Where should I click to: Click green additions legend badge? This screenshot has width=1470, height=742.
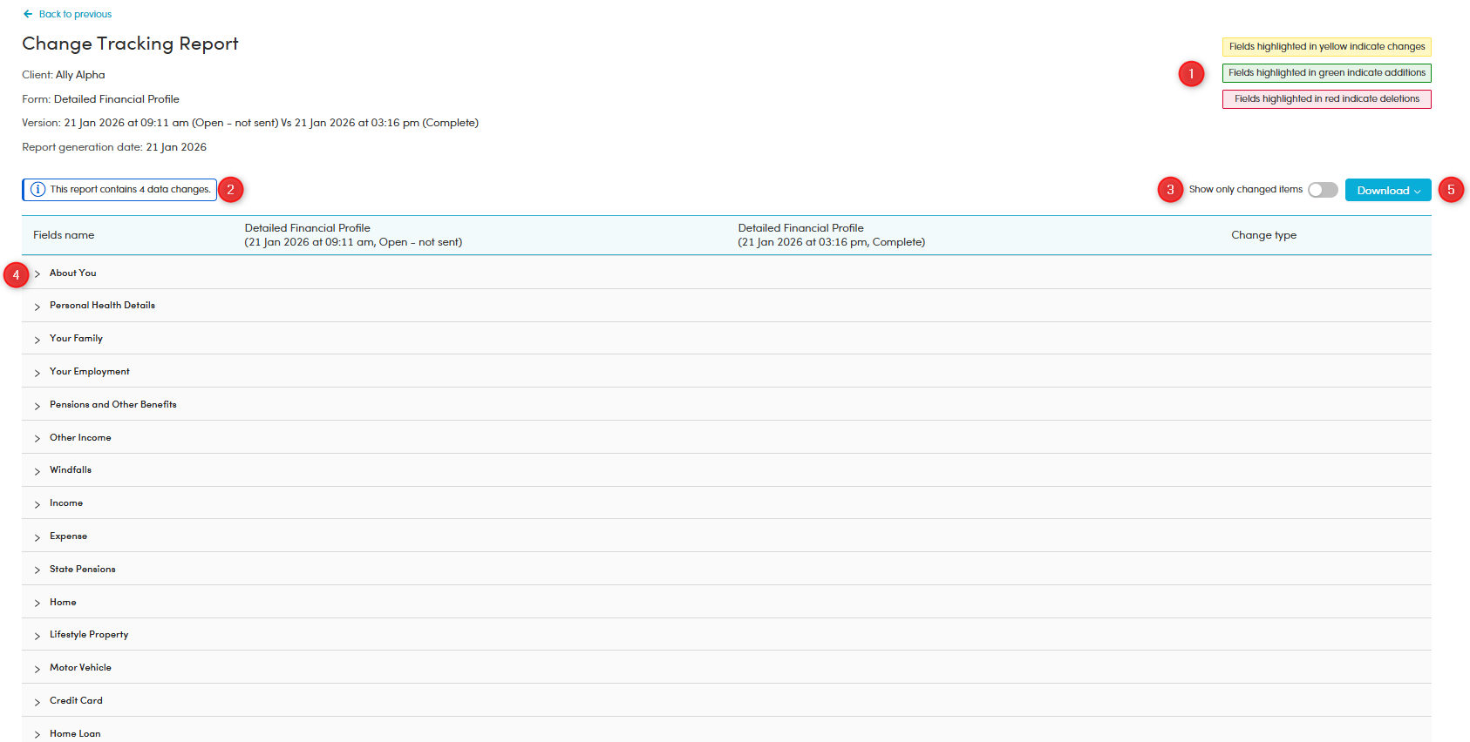click(1326, 73)
